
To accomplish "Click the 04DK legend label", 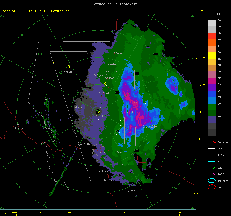I will pyautogui.click(x=221, y=149).
